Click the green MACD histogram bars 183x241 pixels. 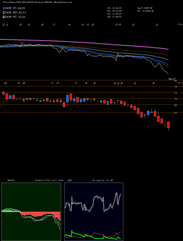pos(11,211)
